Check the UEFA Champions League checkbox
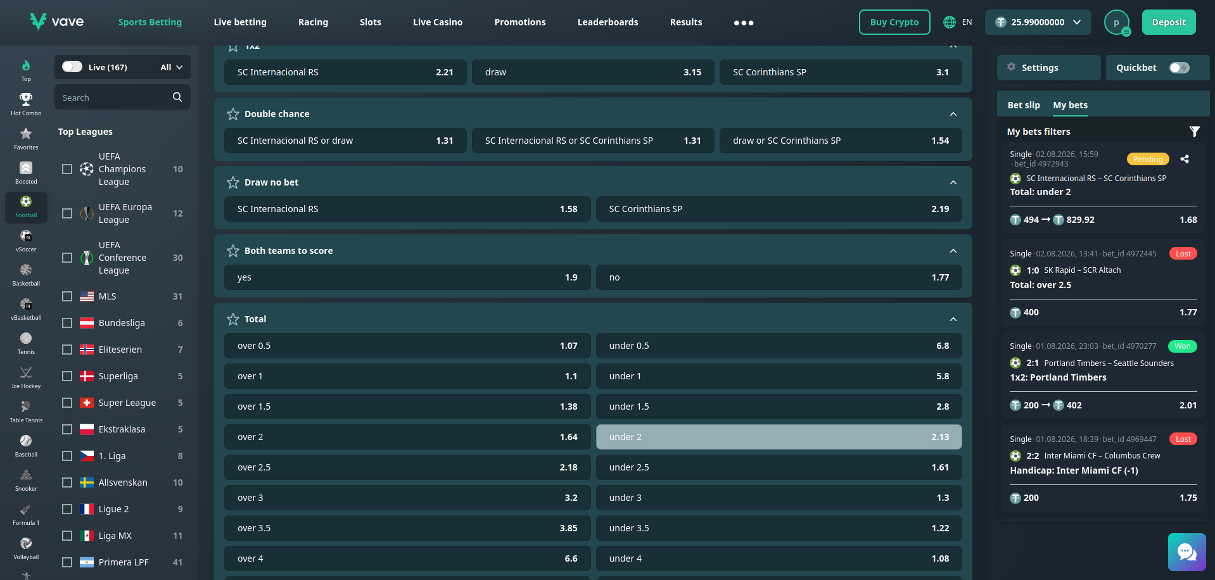The height and width of the screenshot is (580, 1215). (x=67, y=169)
